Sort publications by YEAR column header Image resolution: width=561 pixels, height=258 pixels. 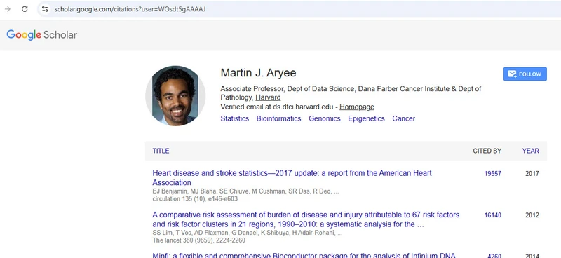point(531,151)
